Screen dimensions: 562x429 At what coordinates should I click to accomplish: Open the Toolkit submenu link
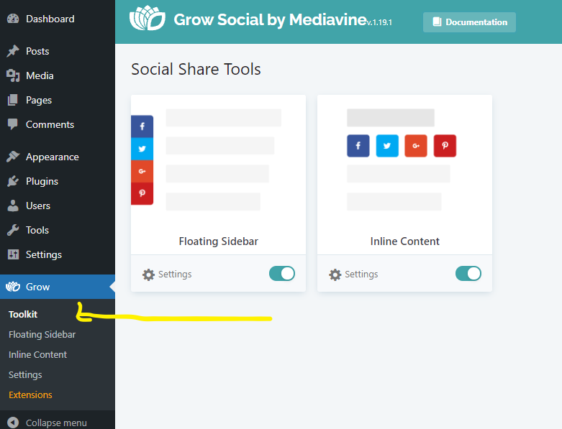pyautogui.click(x=23, y=314)
